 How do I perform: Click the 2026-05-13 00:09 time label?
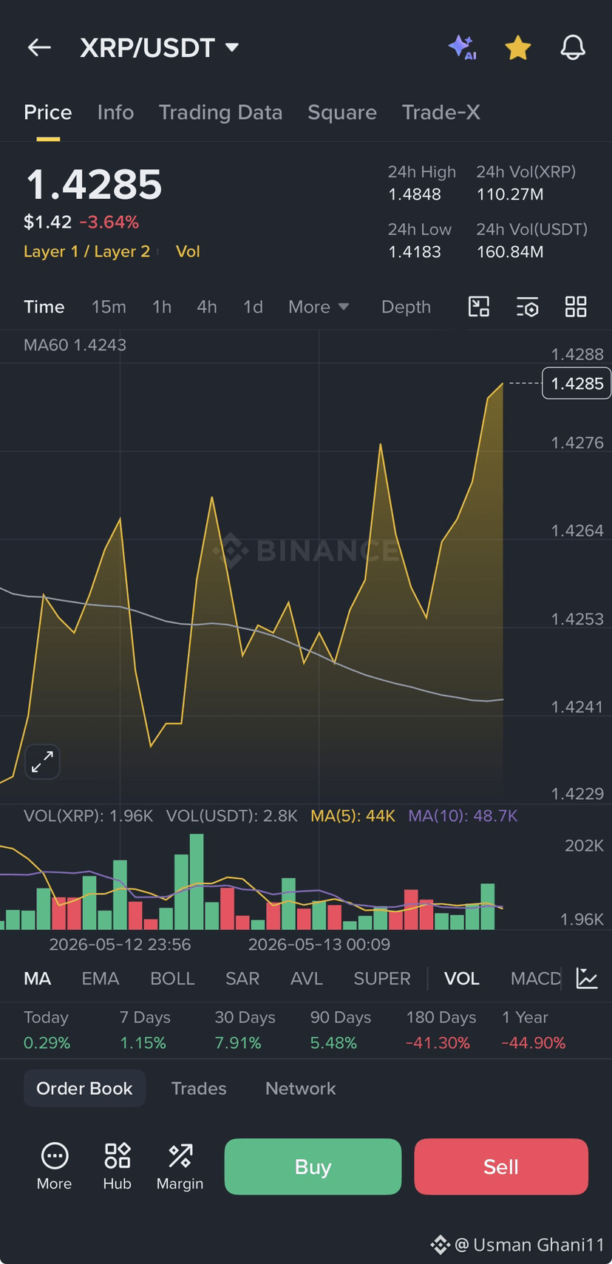[319, 945]
